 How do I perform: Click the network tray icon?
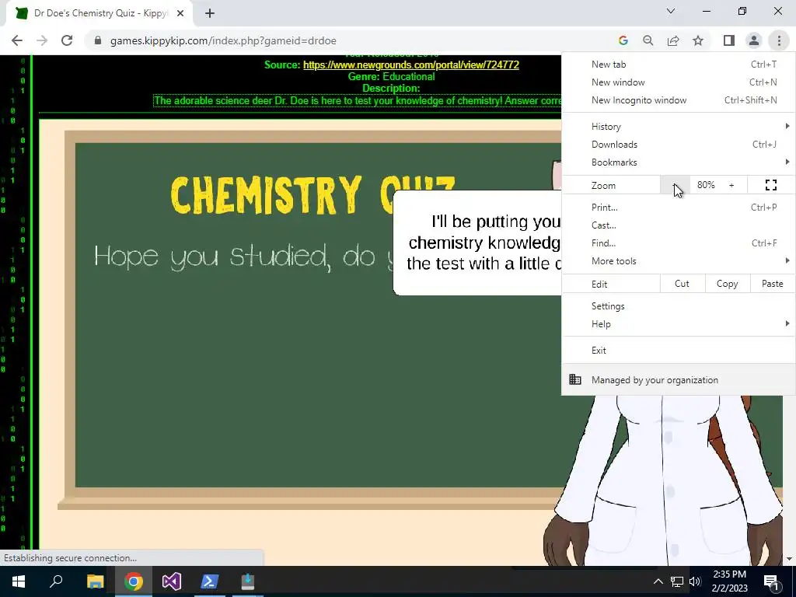click(x=677, y=581)
